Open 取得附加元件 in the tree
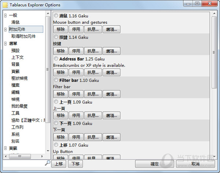The height and width of the screenshot is (173, 220). click(x=23, y=36)
